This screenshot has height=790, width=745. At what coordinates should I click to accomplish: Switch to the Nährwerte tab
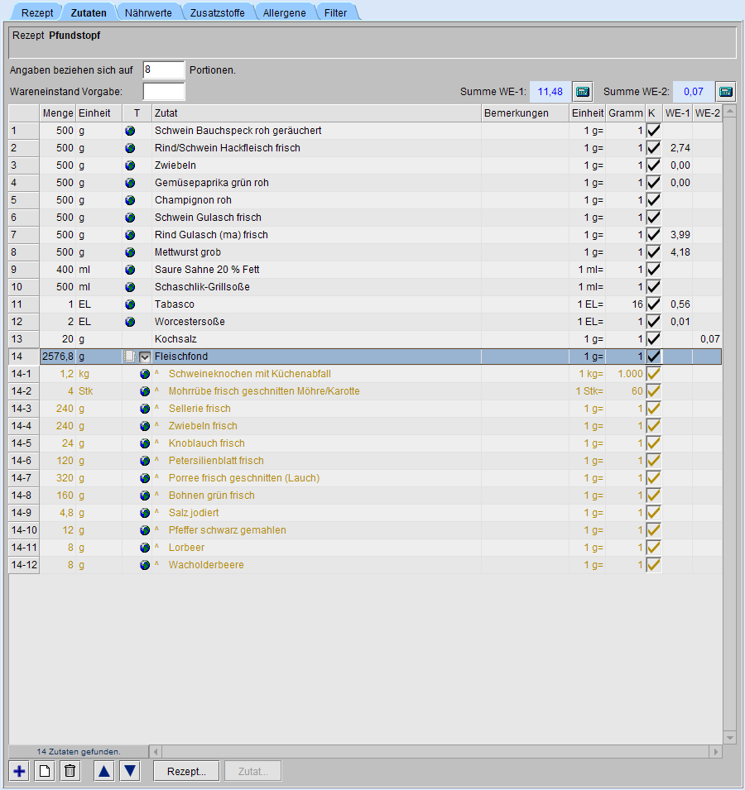tap(148, 13)
